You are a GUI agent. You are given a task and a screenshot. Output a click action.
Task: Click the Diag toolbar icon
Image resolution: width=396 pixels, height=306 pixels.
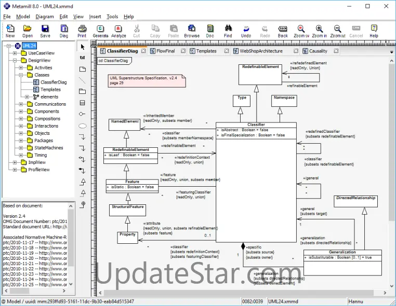click(64, 31)
